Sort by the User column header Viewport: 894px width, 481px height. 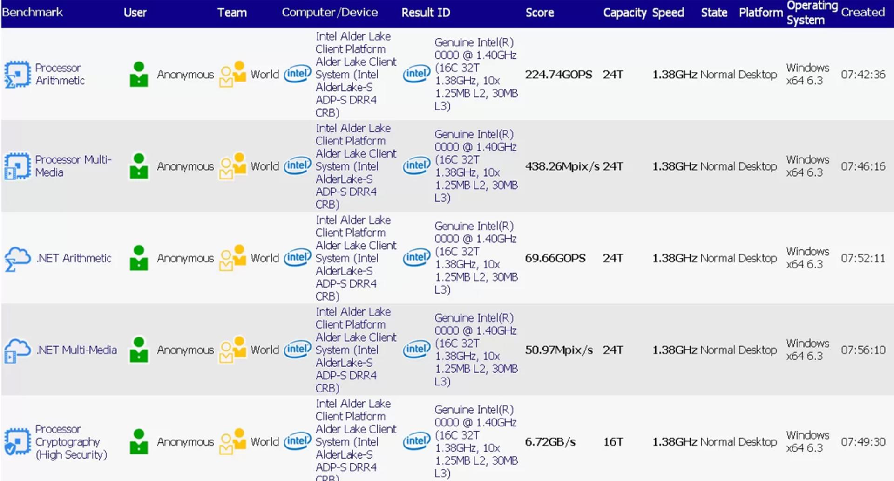tap(135, 13)
